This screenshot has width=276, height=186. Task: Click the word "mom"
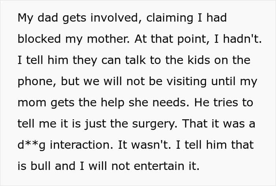32,103
